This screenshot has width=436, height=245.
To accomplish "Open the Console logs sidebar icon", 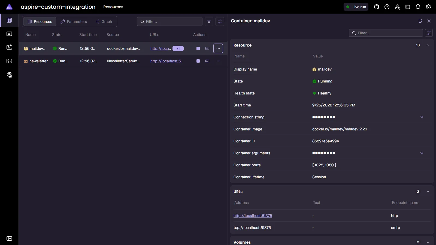I will coord(9,34).
